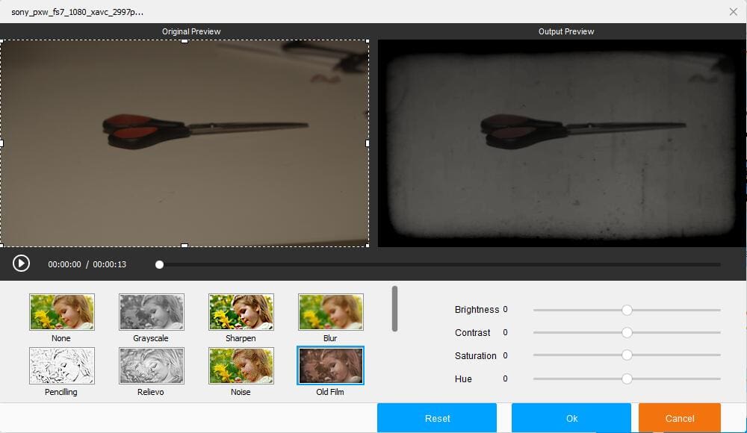Click the Contrast slider handle
Image resolution: width=747 pixels, height=433 pixels.
tap(627, 333)
